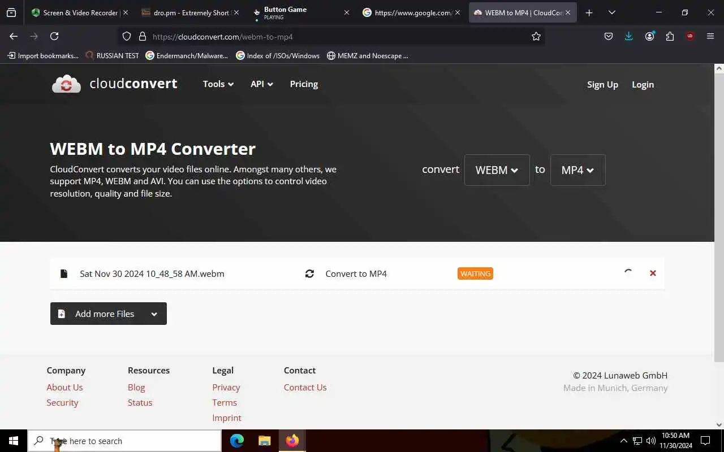Open a new browser tab
The image size is (724, 452).
[x=589, y=12]
